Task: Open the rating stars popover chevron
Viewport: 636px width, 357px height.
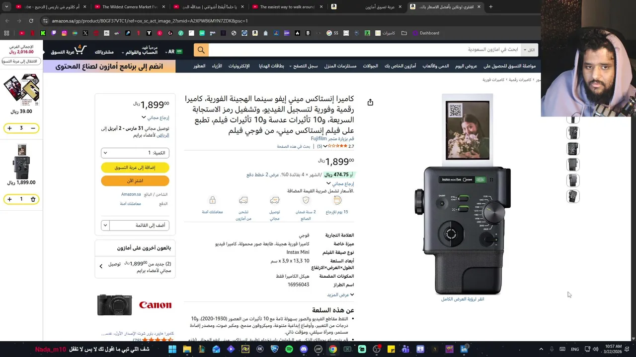Action: coord(325,146)
